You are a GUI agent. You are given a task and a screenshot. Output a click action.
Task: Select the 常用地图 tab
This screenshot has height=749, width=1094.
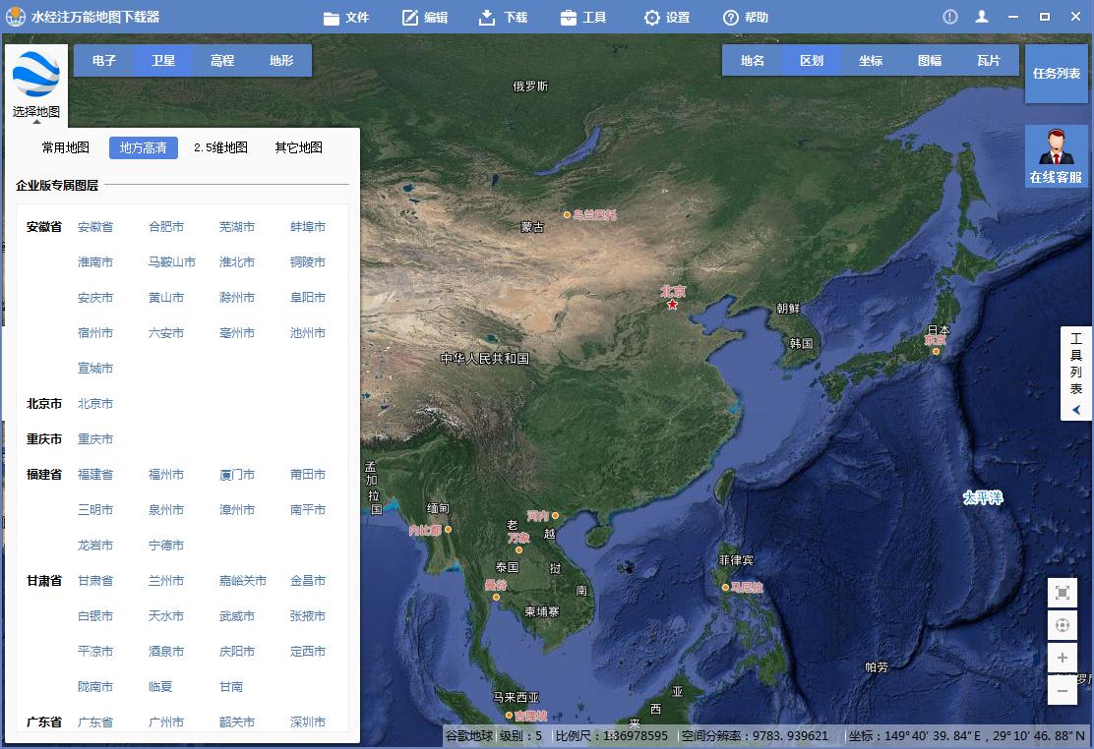66,147
